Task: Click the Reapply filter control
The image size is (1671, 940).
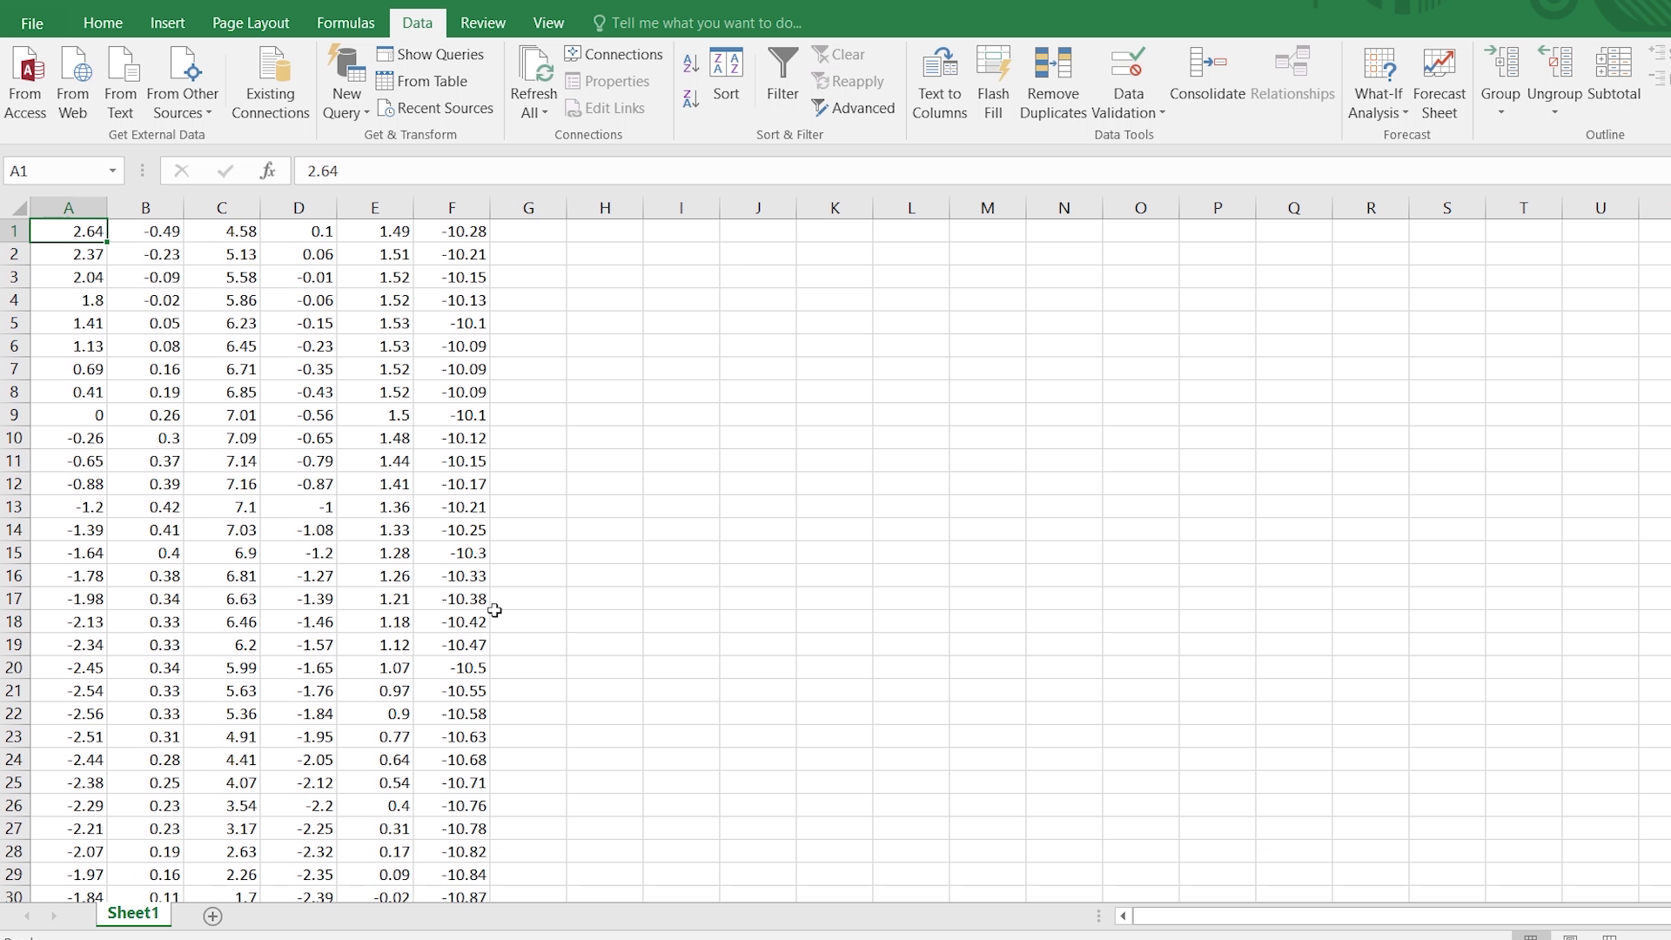Action: [849, 81]
